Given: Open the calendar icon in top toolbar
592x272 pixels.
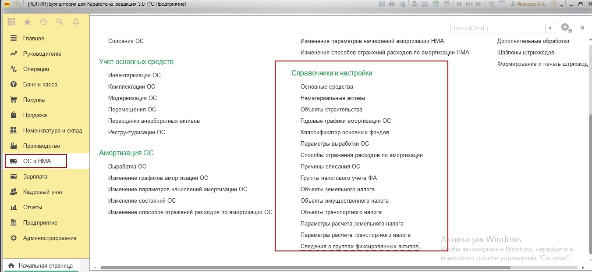Looking at the screenshot, I should pos(447,4).
